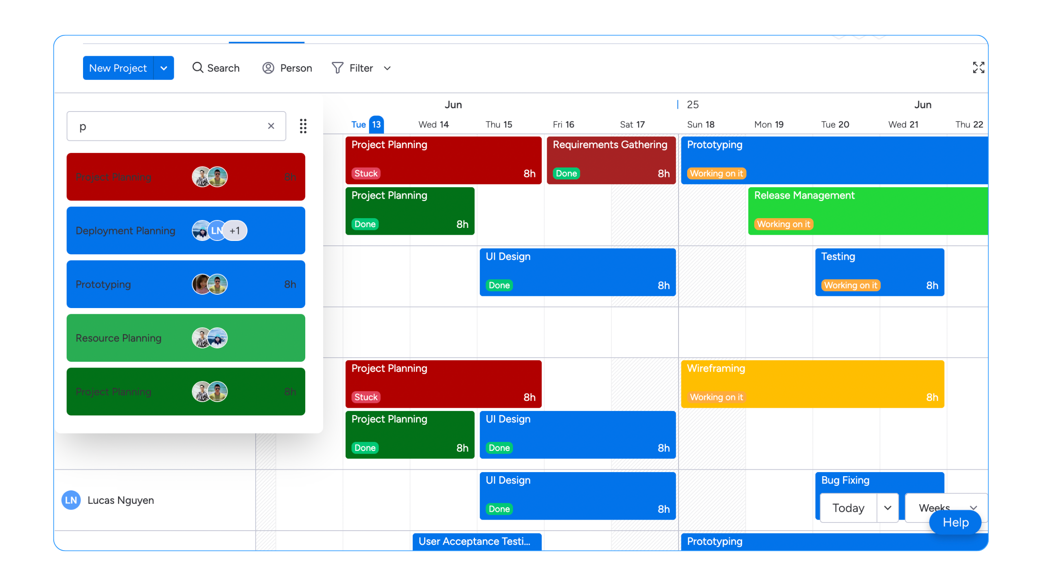Open the dropdown arrow beside Today

pos(888,508)
